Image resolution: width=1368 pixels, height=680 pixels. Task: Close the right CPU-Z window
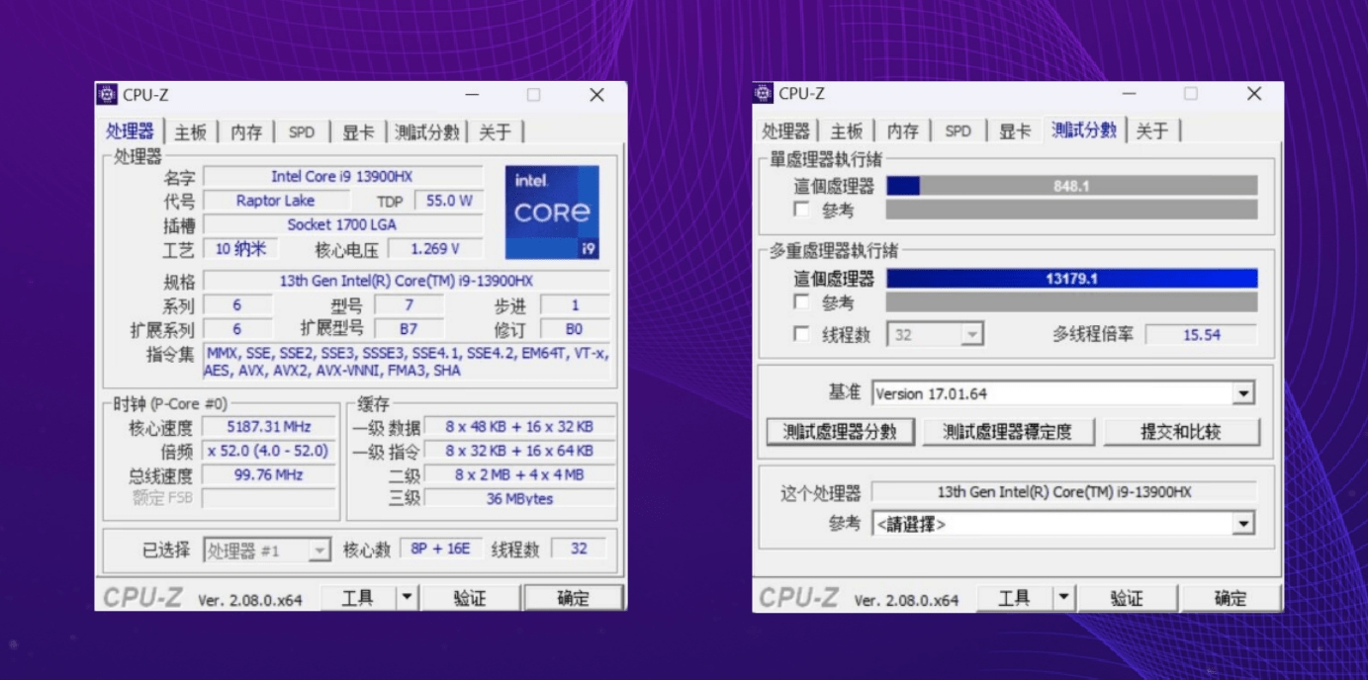click(1254, 94)
